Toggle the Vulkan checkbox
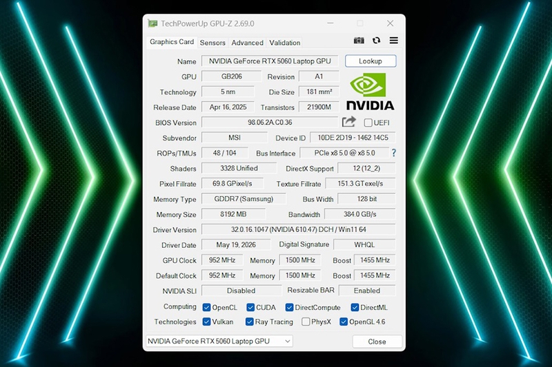 click(x=206, y=322)
